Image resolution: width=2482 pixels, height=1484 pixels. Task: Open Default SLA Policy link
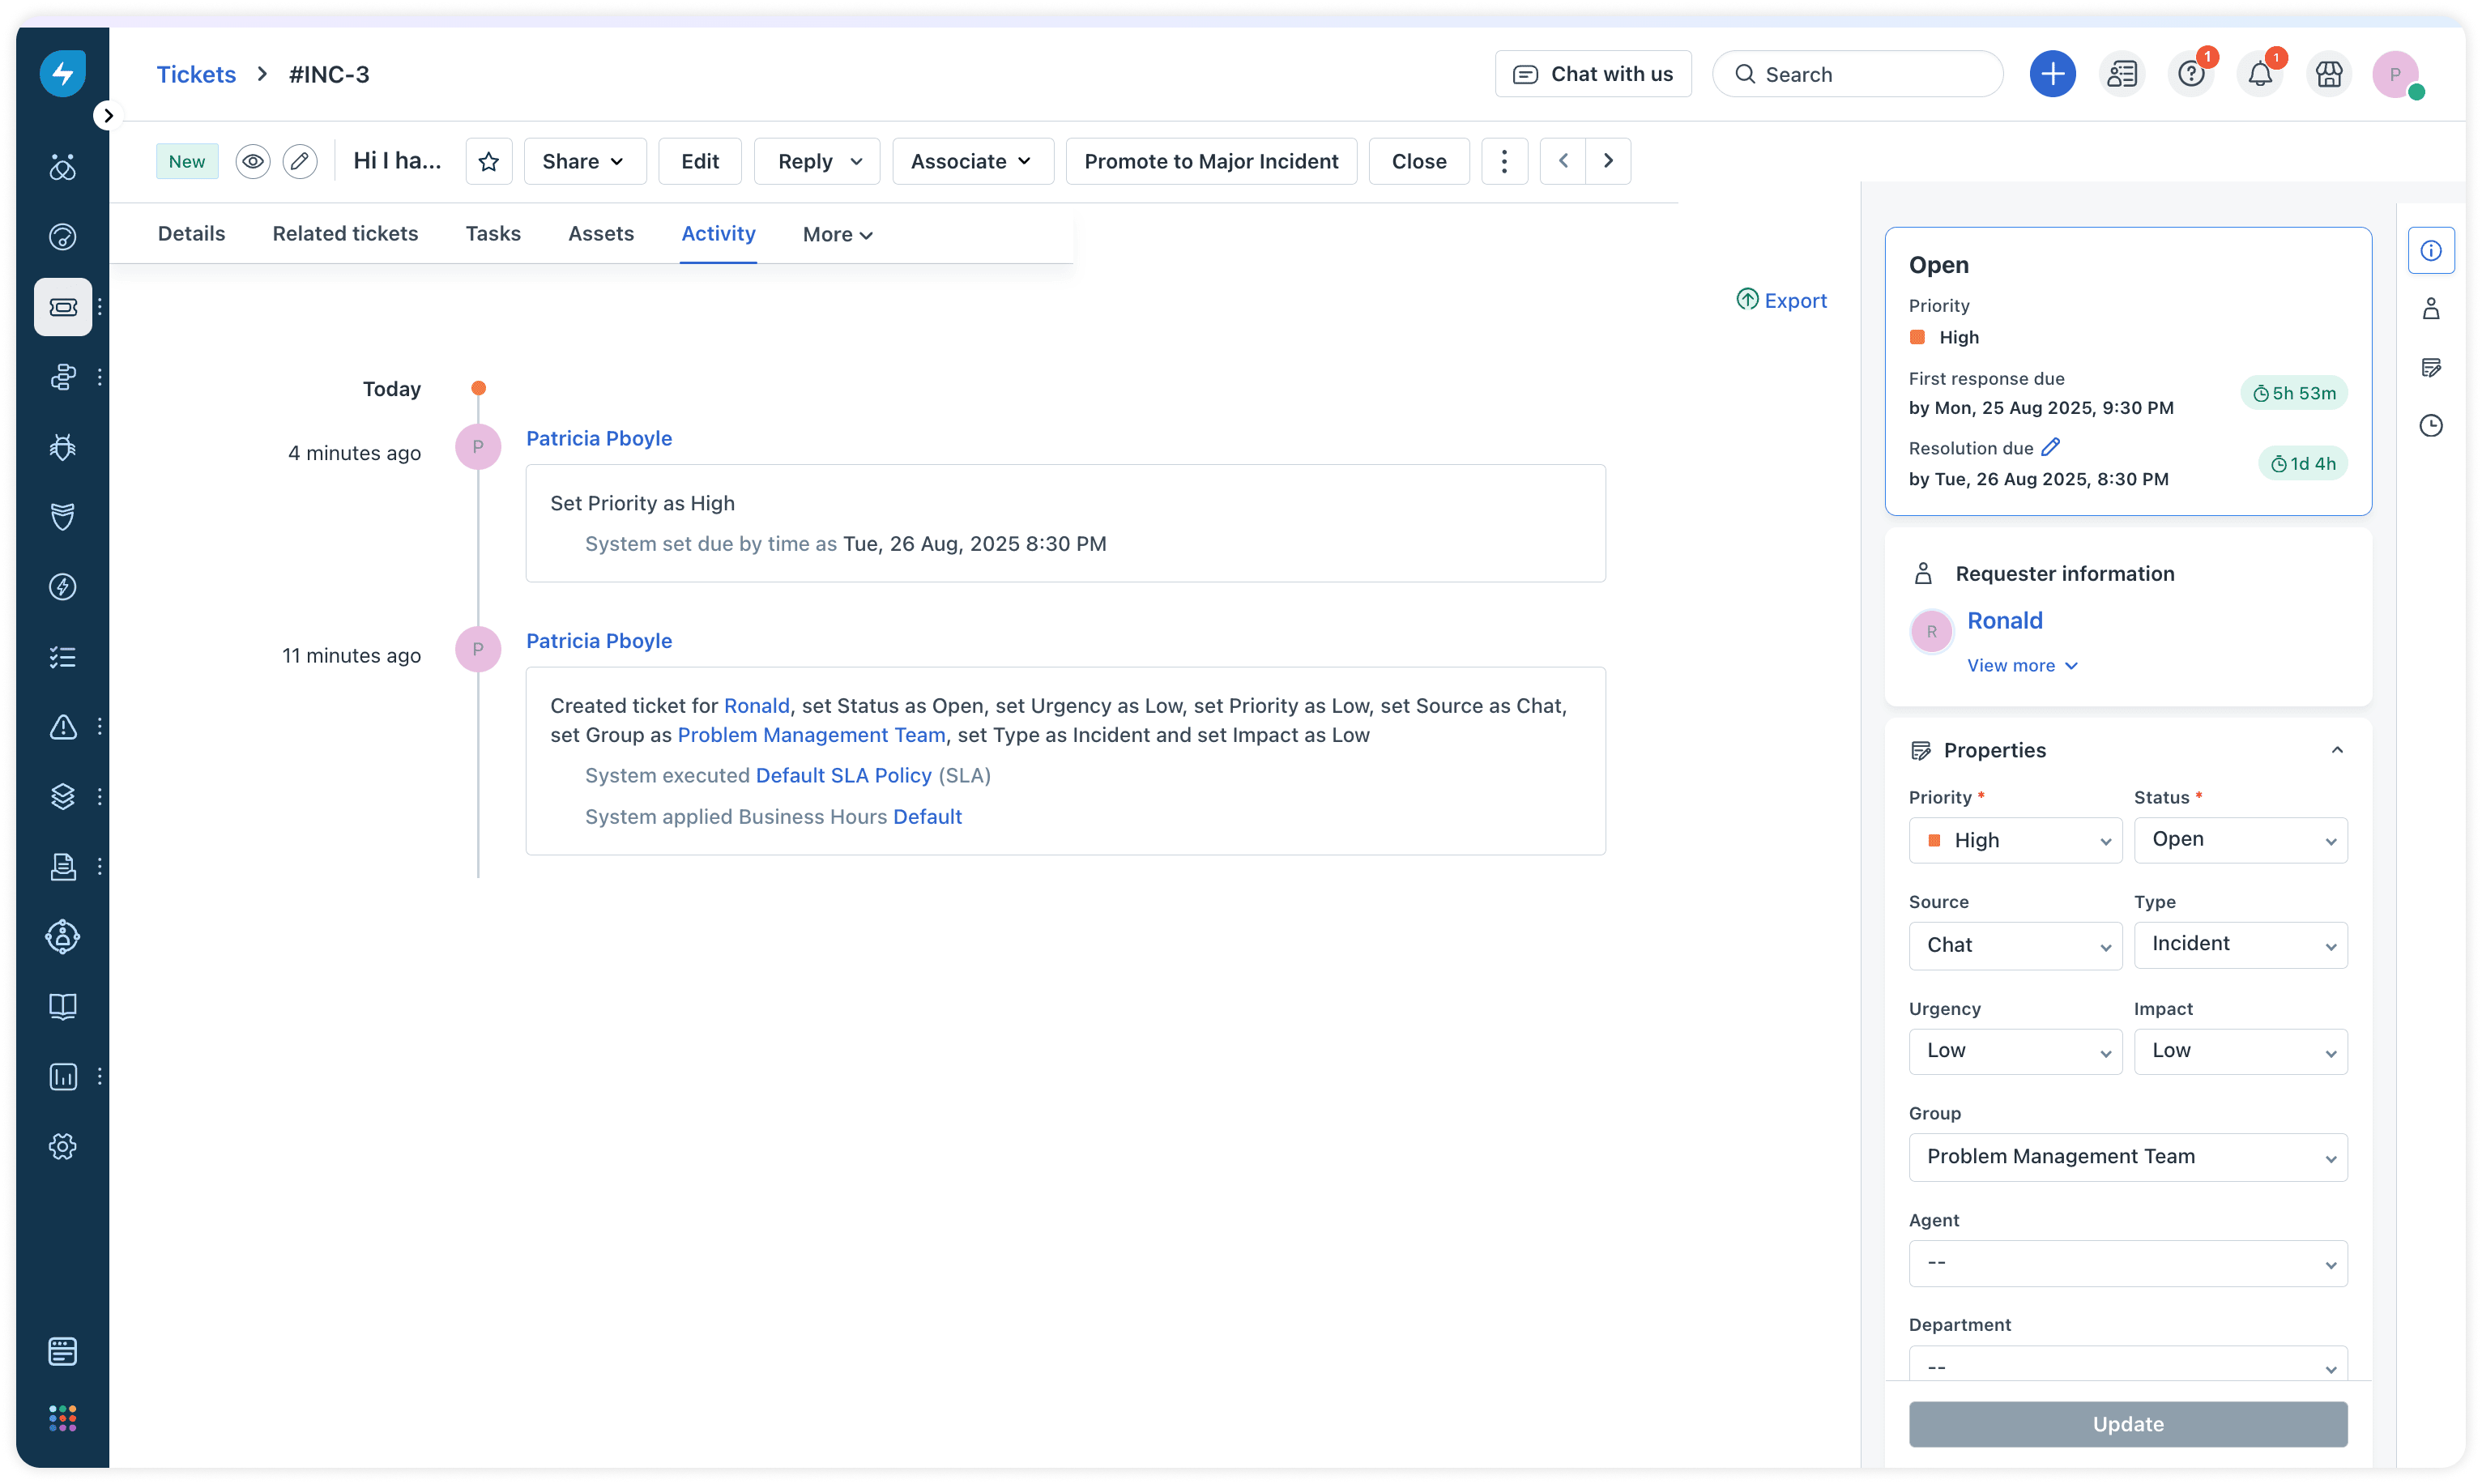843,775
